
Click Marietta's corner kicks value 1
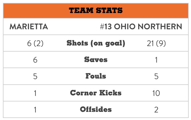point(35,93)
